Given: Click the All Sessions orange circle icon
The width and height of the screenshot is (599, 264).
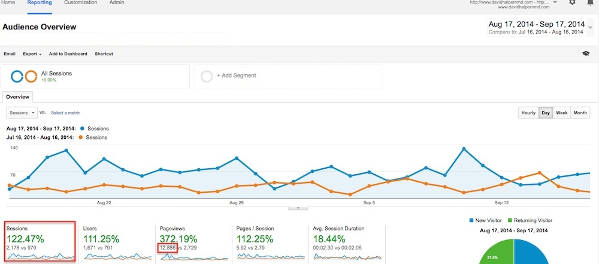Looking at the screenshot, I should coord(31,77).
